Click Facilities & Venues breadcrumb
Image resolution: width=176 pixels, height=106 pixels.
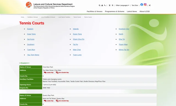point(33,17)
